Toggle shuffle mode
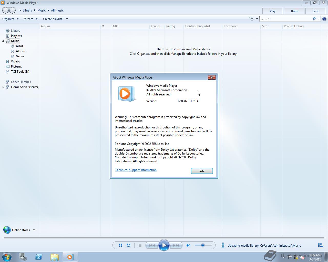 pos(120,245)
